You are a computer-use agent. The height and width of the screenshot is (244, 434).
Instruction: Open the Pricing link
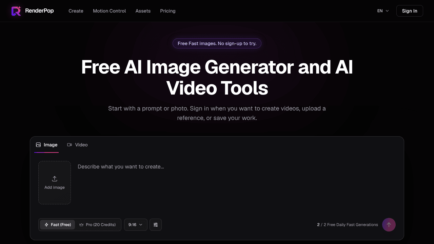pyautogui.click(x=168, y=11)
